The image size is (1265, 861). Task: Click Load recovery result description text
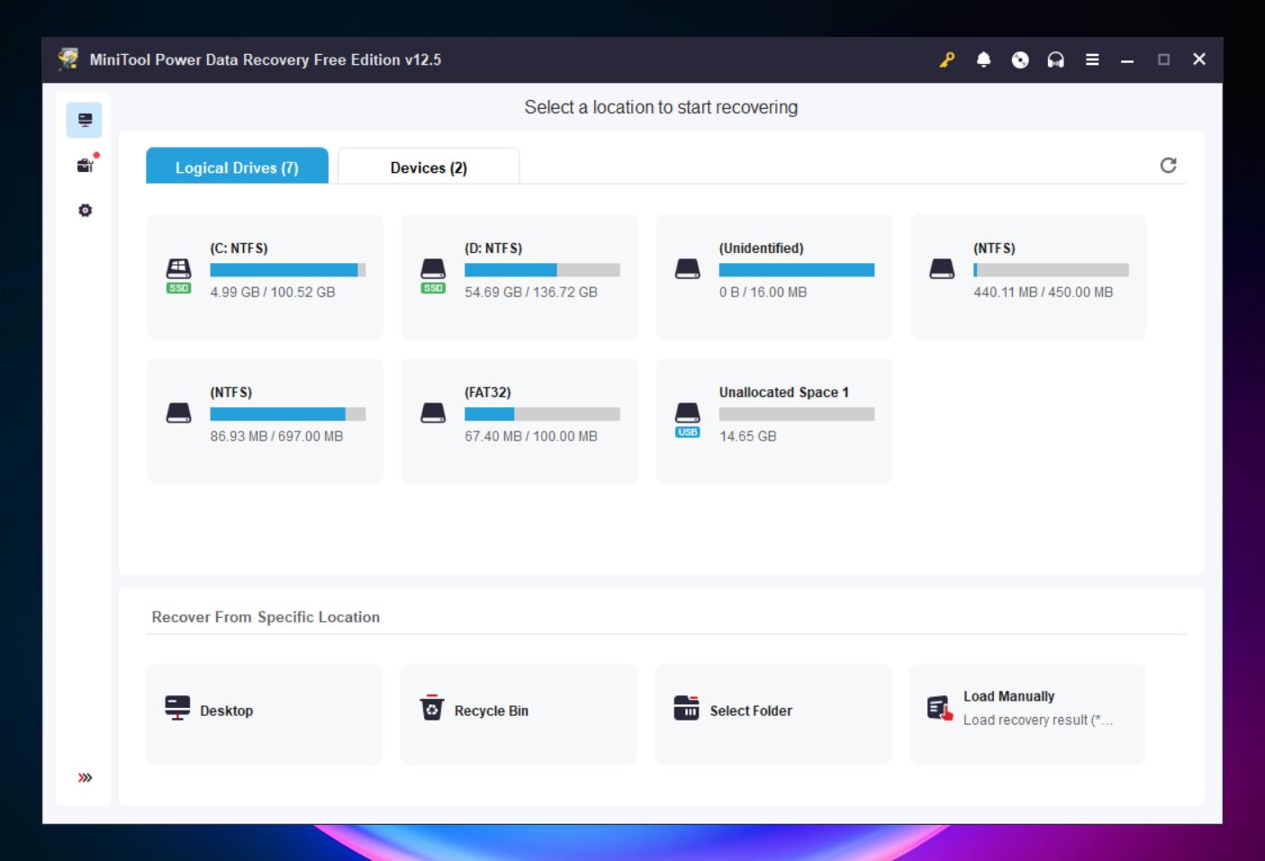click(1038, 720)
